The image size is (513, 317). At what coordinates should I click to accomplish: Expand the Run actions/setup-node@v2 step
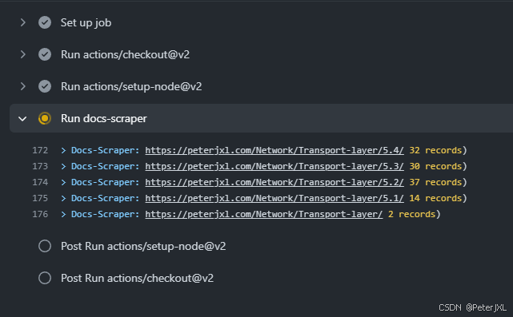(x=22, y=86)
